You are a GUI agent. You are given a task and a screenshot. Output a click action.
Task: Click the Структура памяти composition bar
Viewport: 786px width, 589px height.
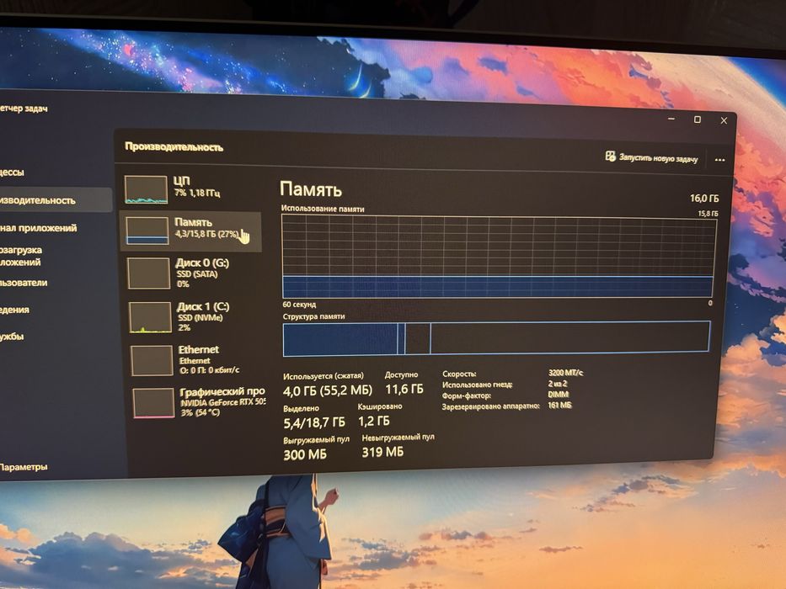pos(496,338)
